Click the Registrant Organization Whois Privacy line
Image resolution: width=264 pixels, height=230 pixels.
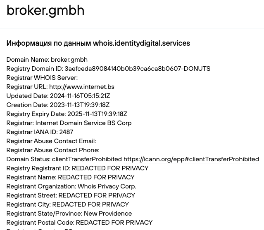(71, 186)
